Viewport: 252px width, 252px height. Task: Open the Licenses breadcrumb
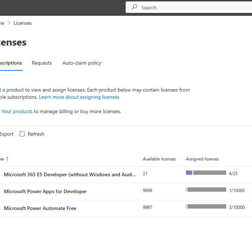pyautogui.click(x=23, y=23)
